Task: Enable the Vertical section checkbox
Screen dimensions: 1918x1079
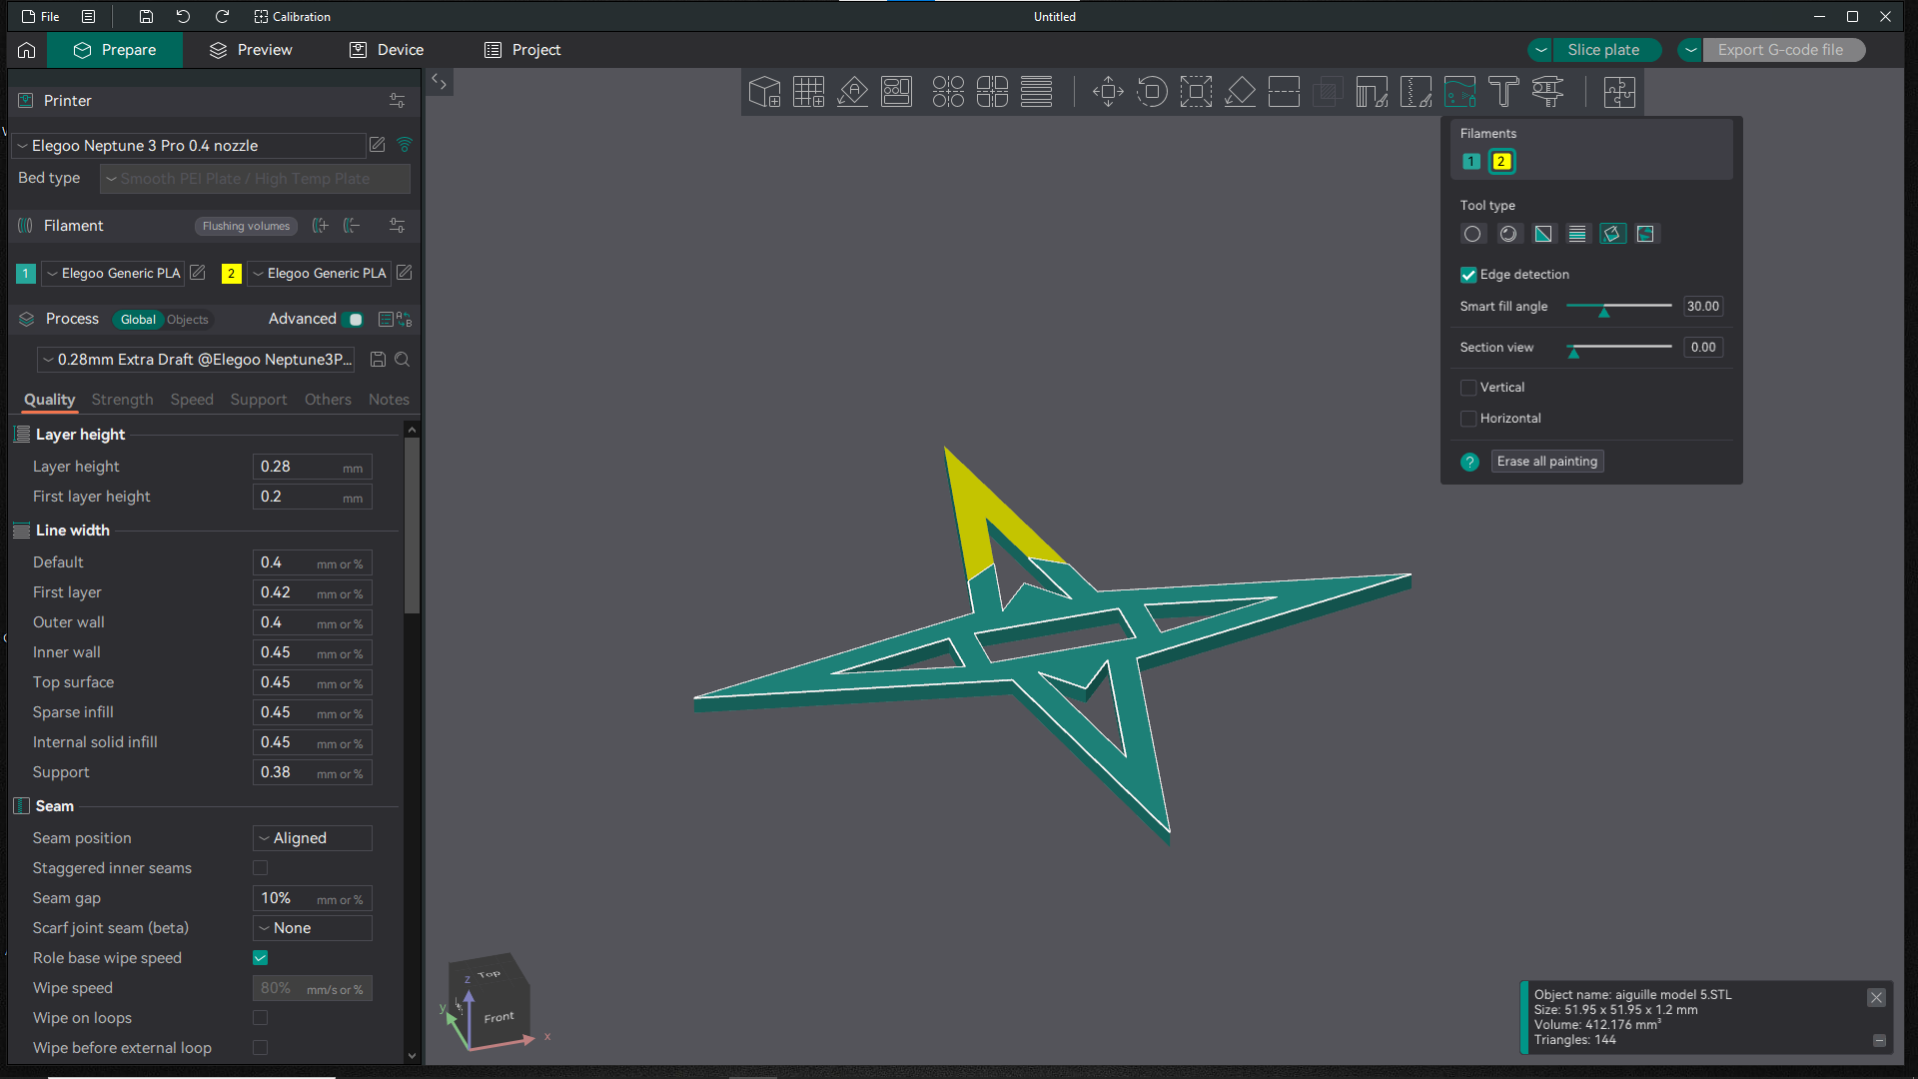Action: coord(1468,388)
